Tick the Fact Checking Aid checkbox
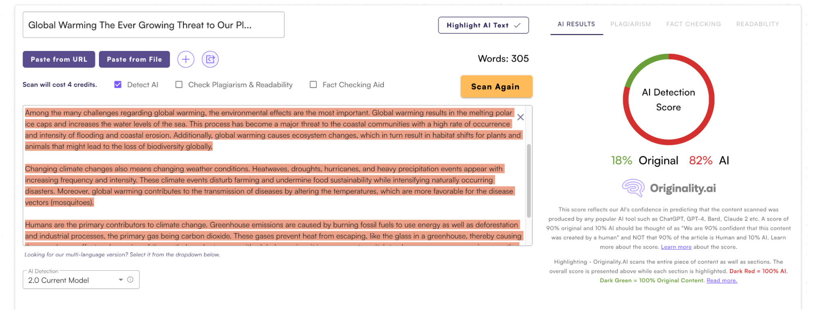Viewport: 817px width, 310px height. pyautogui.click(x=313, y=85)
